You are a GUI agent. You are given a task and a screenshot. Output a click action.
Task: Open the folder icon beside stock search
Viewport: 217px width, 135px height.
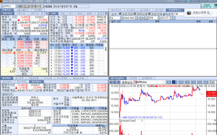tap(27, 6)
